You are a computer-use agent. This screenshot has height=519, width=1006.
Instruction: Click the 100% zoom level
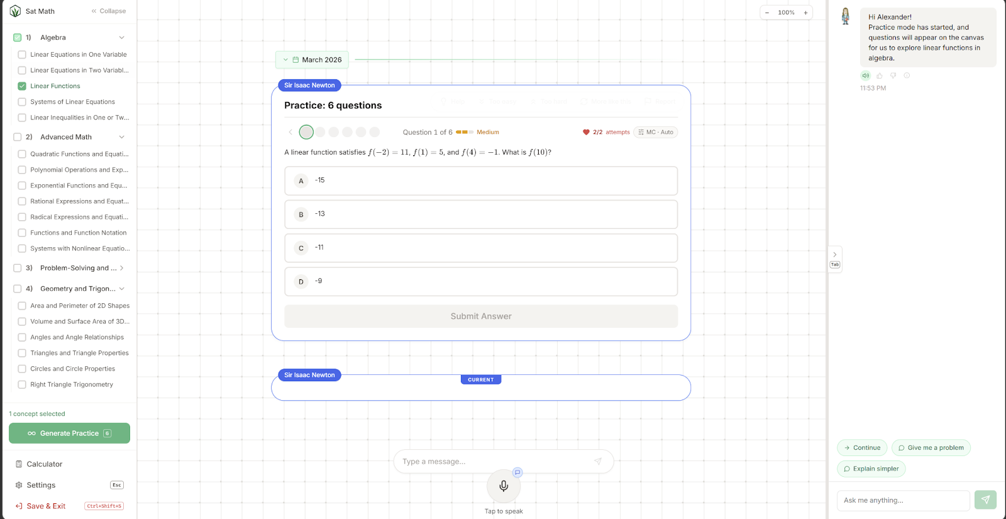click(786, 13)
